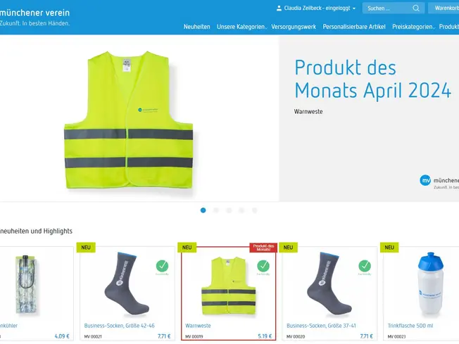The height and width of the screenshot is (344, 459).
Task: Open the Neuheiten menu item
Action: [x=196, y=27]
